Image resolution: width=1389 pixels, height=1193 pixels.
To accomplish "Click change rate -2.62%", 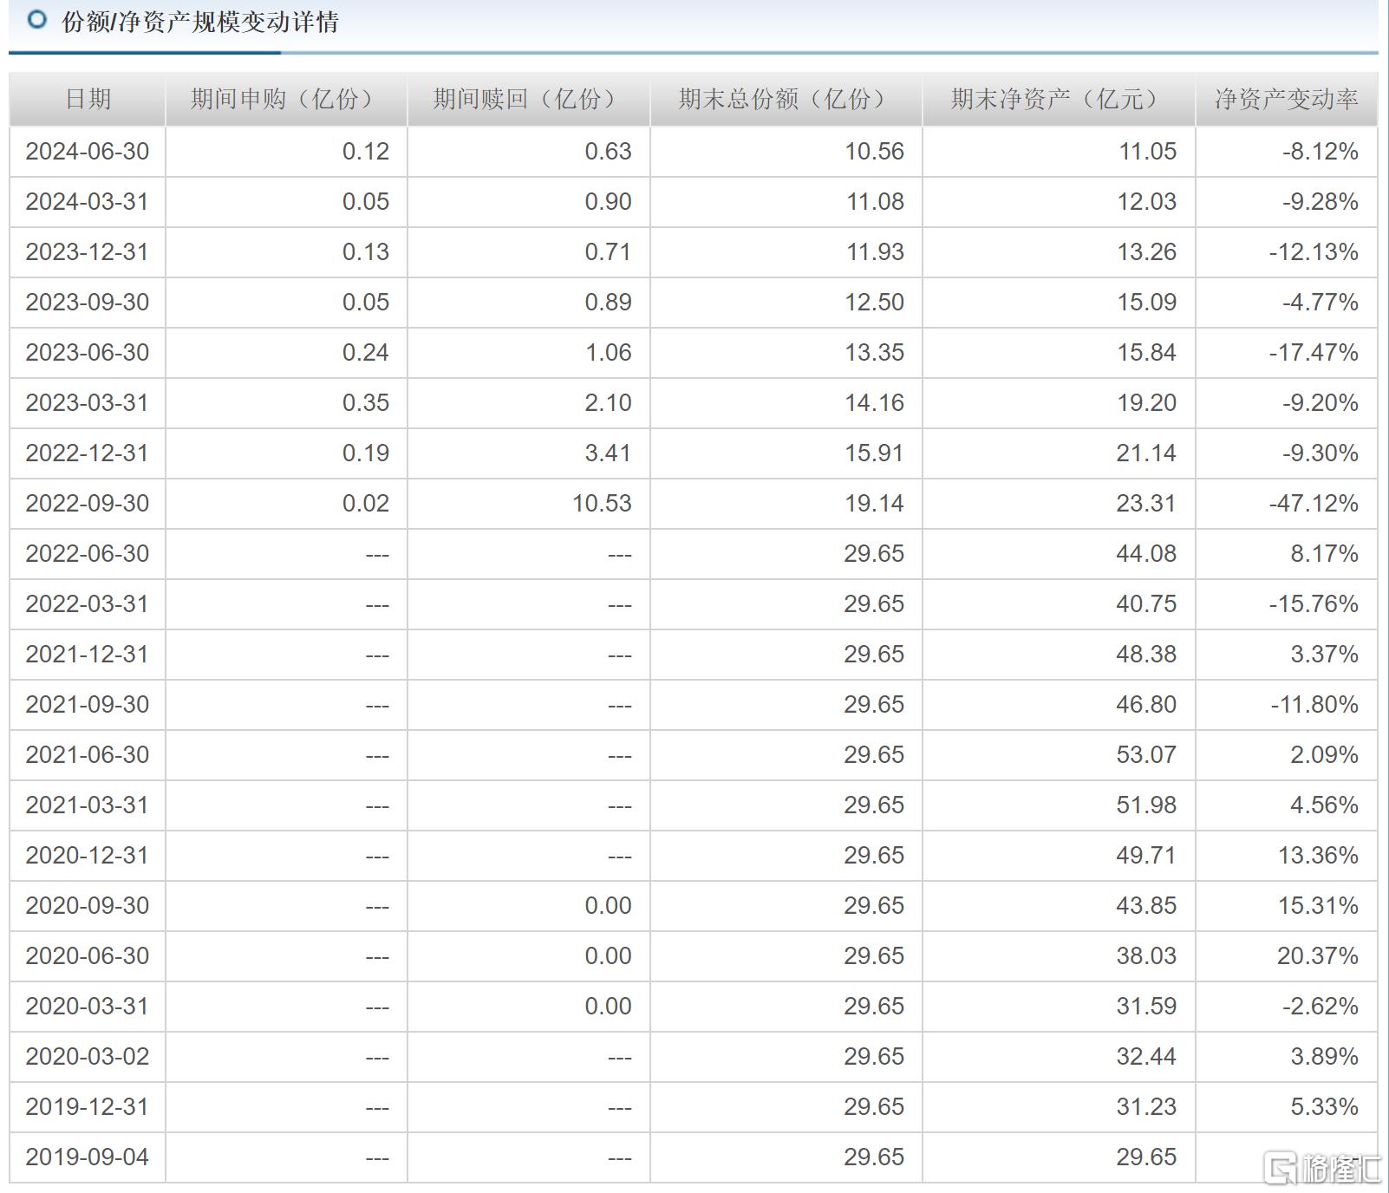I will [x=1321, y=1007].
